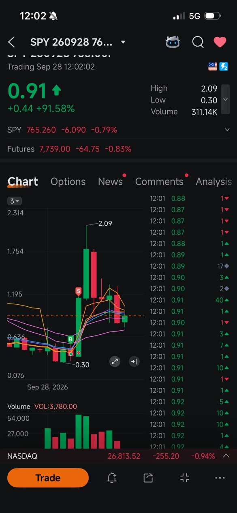Tap the 2.09 high price label
Image resolution: width=237 pixels, height=513 pixels.
click(105, 223)
